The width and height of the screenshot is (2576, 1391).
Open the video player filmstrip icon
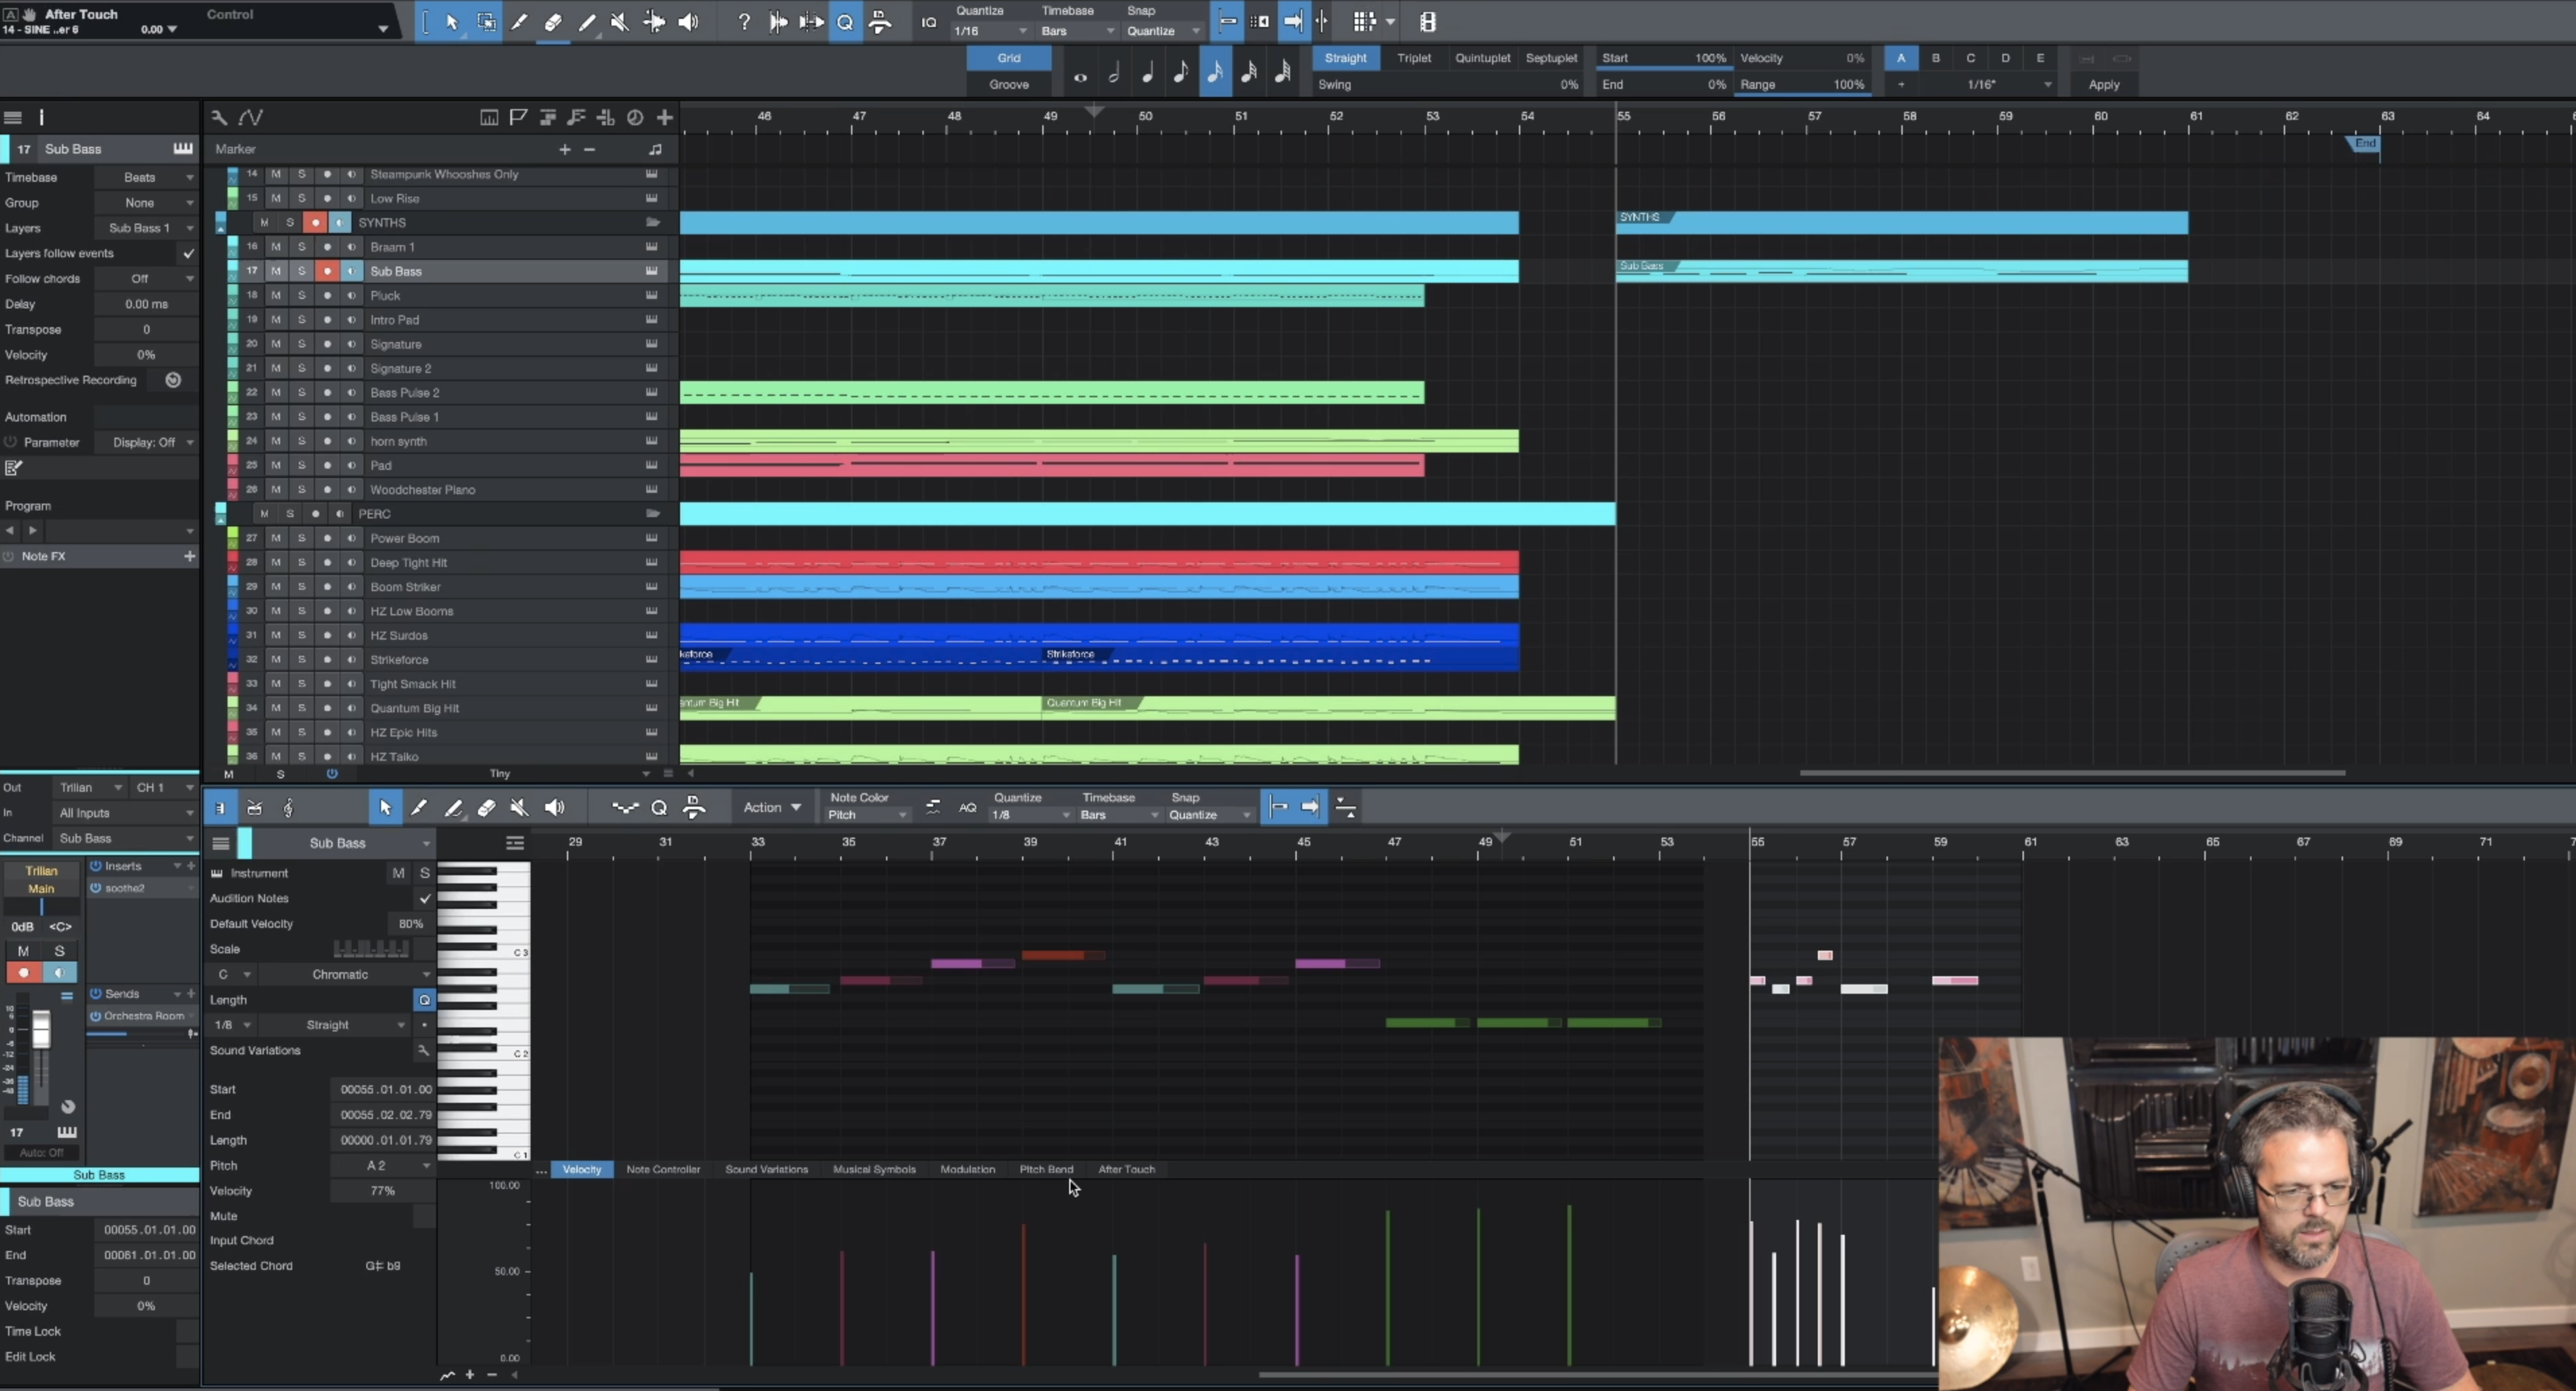click(1427, 22)
